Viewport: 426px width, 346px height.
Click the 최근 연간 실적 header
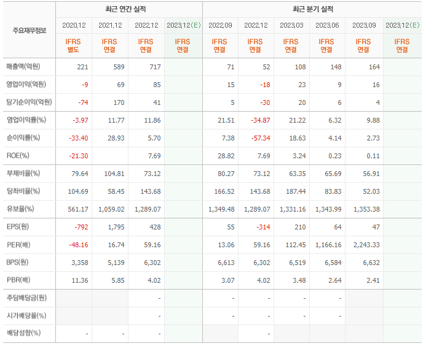125,9
